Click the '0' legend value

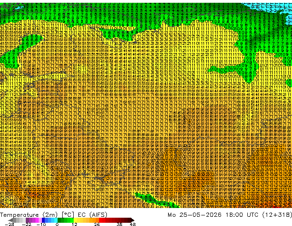pyautogui.click(x=57, y=224)
